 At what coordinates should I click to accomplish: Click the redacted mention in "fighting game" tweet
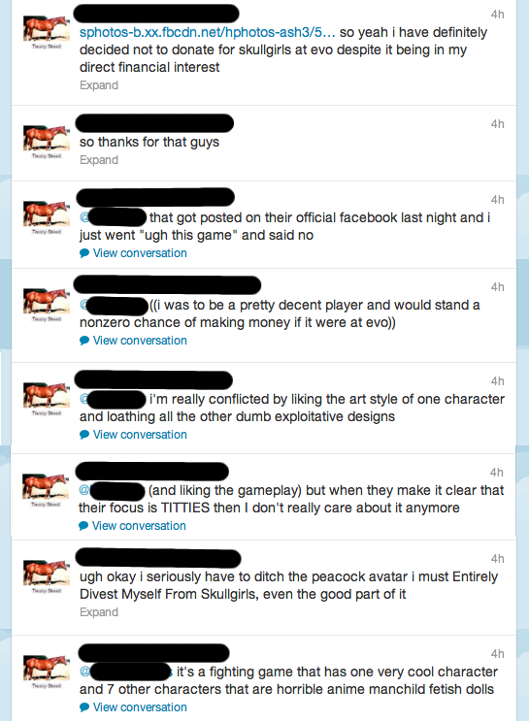127,672
